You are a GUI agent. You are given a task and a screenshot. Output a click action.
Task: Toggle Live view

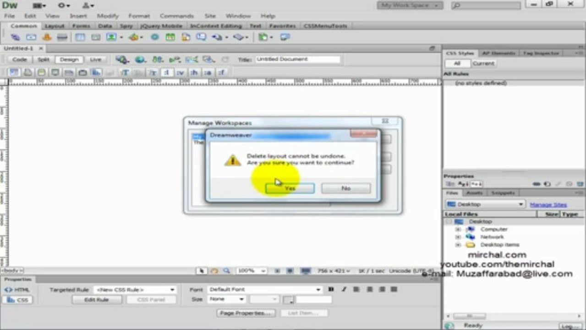pyautogui.click(x=95, y=60)
